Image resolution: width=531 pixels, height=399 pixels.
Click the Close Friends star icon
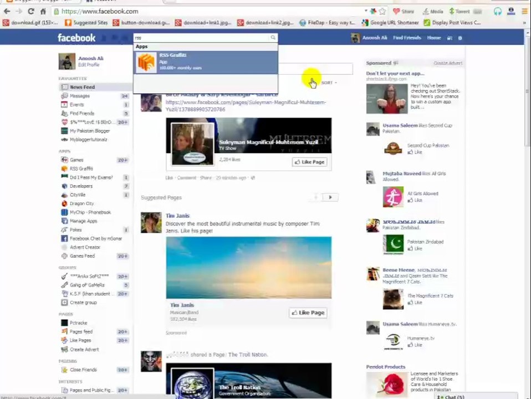click(x=64, y=370)
